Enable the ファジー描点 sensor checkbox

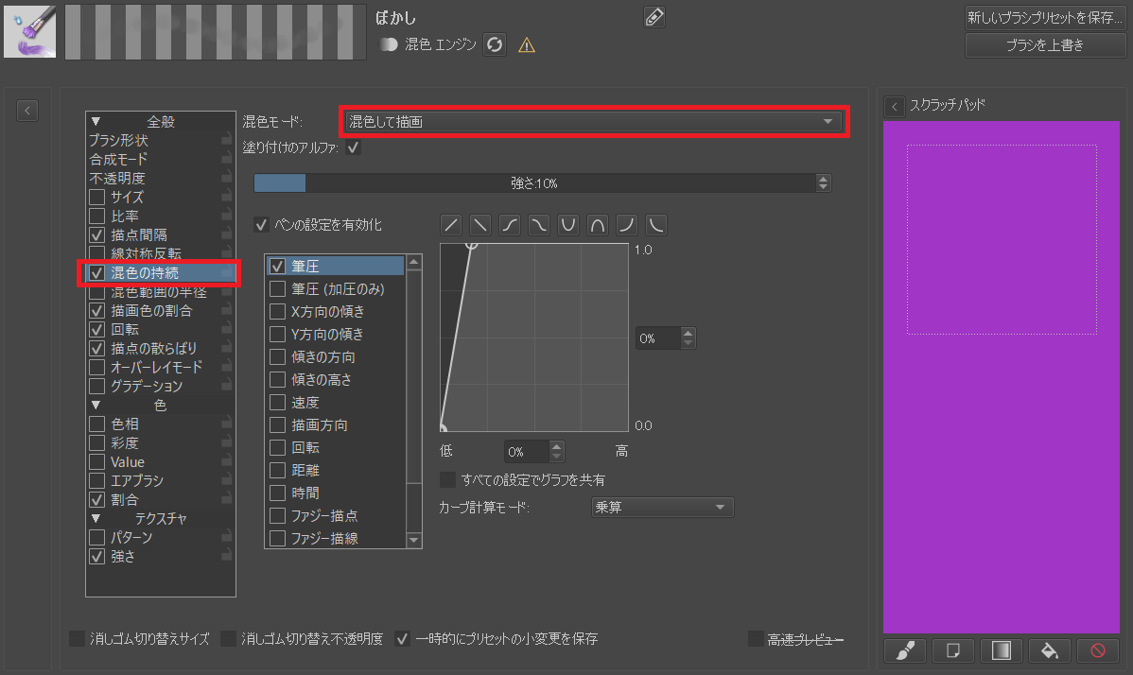[x=277, y=515]
